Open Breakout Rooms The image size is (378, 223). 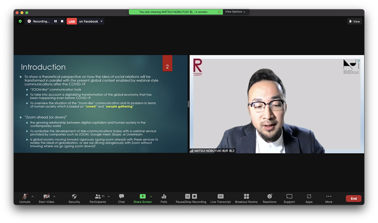246,197
